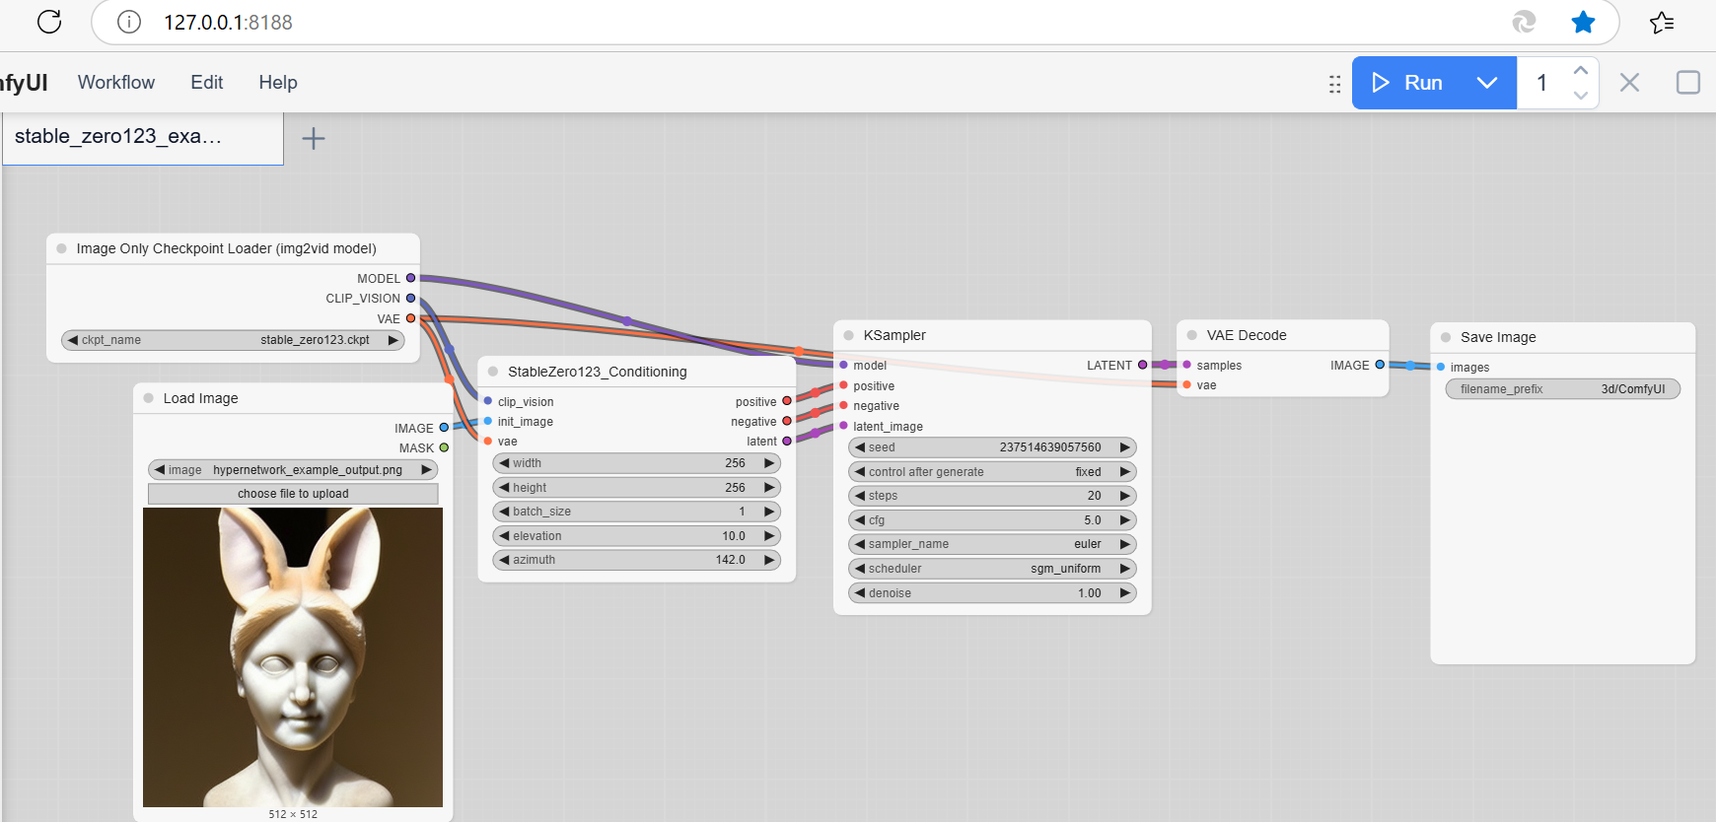Click the orange link midpoint marker on VAE wire
The height and width of the screenshot is (822, 1716).
pyautogui.click(x=799, y=351)
